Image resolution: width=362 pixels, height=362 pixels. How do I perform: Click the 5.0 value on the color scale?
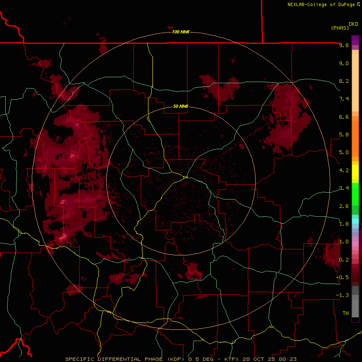click(x=344, y=152)
